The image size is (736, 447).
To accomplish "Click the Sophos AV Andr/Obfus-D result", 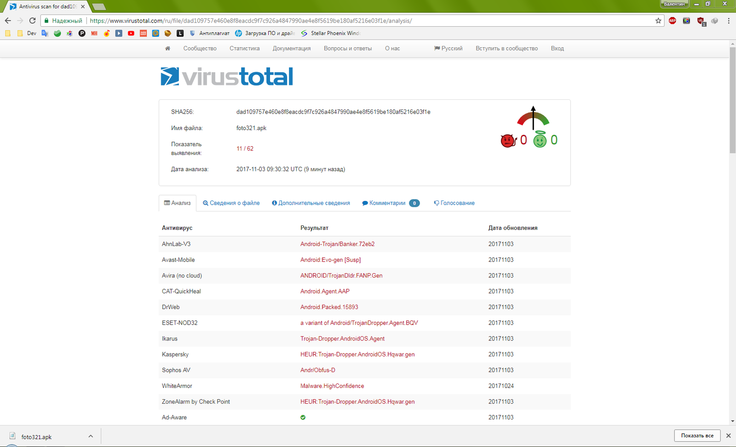I will (317, 370).
